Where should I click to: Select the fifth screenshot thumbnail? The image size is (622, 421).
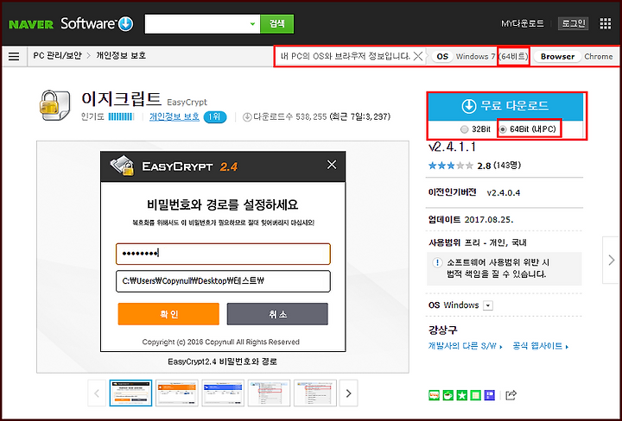click(315, 393)
